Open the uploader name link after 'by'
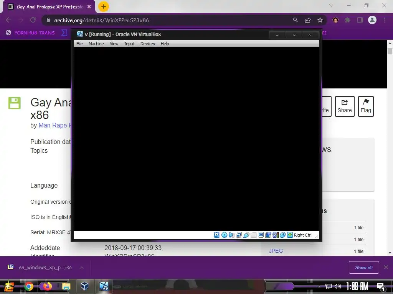Viewport: 393px width, 294px height. click(54, 125)
